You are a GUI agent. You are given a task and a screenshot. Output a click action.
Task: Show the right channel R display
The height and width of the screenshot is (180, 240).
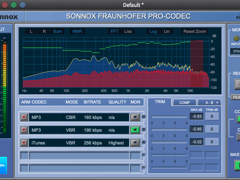click(x=44, y=31)
